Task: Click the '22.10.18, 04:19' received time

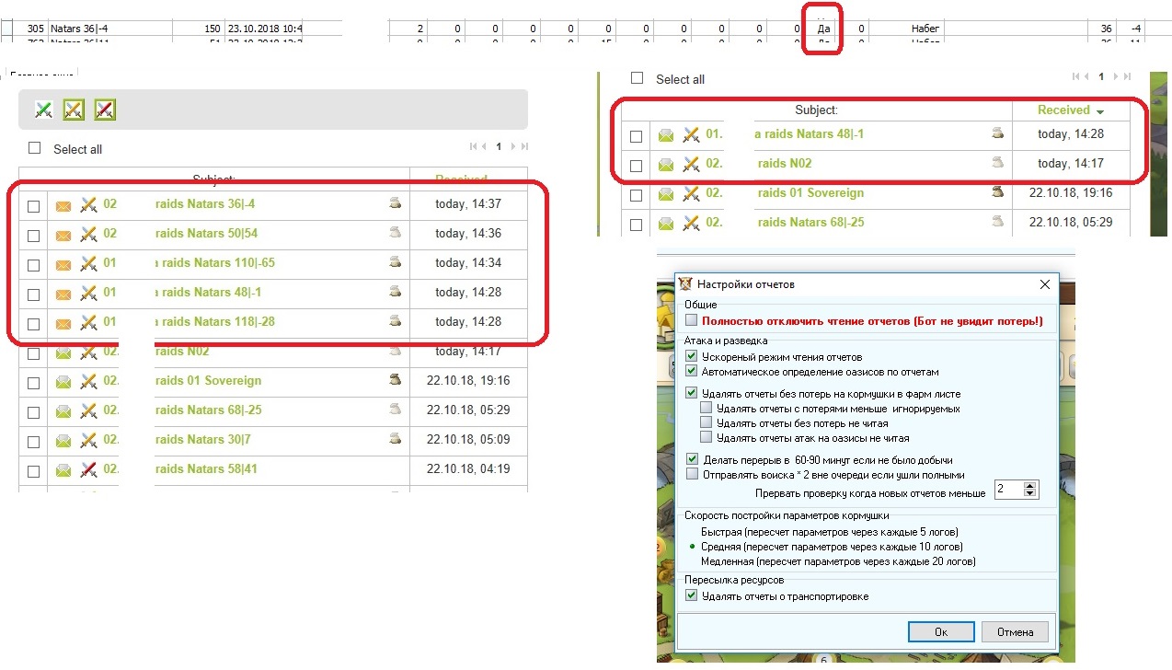Action: 468,469
